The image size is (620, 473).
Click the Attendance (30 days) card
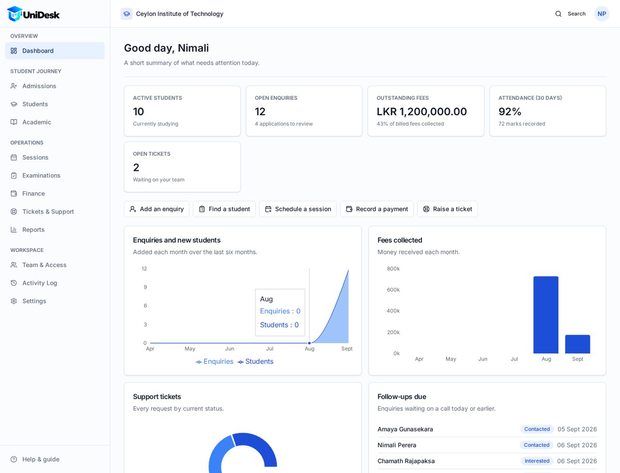tap(548, 111)
